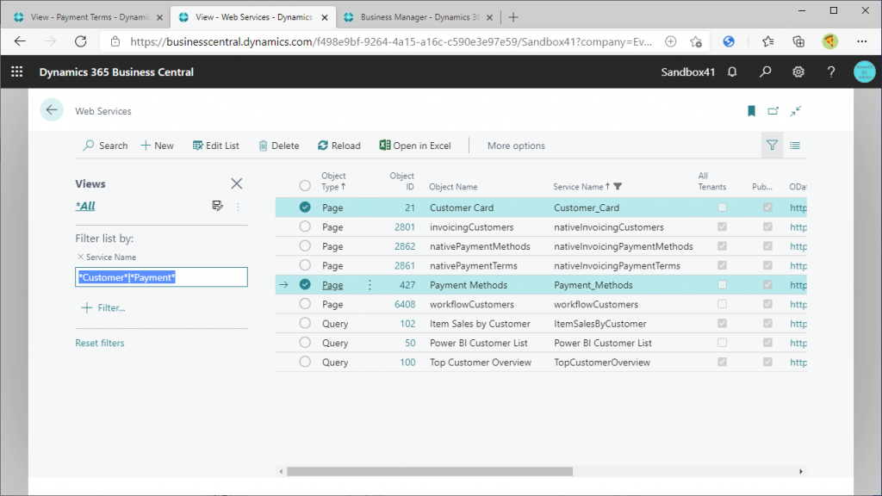Screen dimensions: 882x496
Task: Save the current view with the save-view icon
Action: coord(218,206)
